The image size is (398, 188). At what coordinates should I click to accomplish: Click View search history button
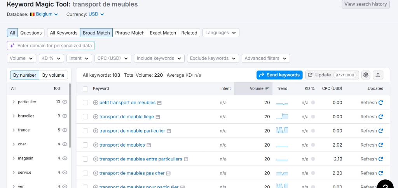365,4
